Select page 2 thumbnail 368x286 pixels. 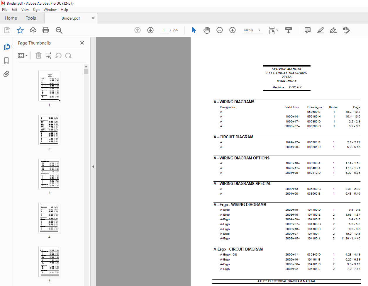[49, 130]
